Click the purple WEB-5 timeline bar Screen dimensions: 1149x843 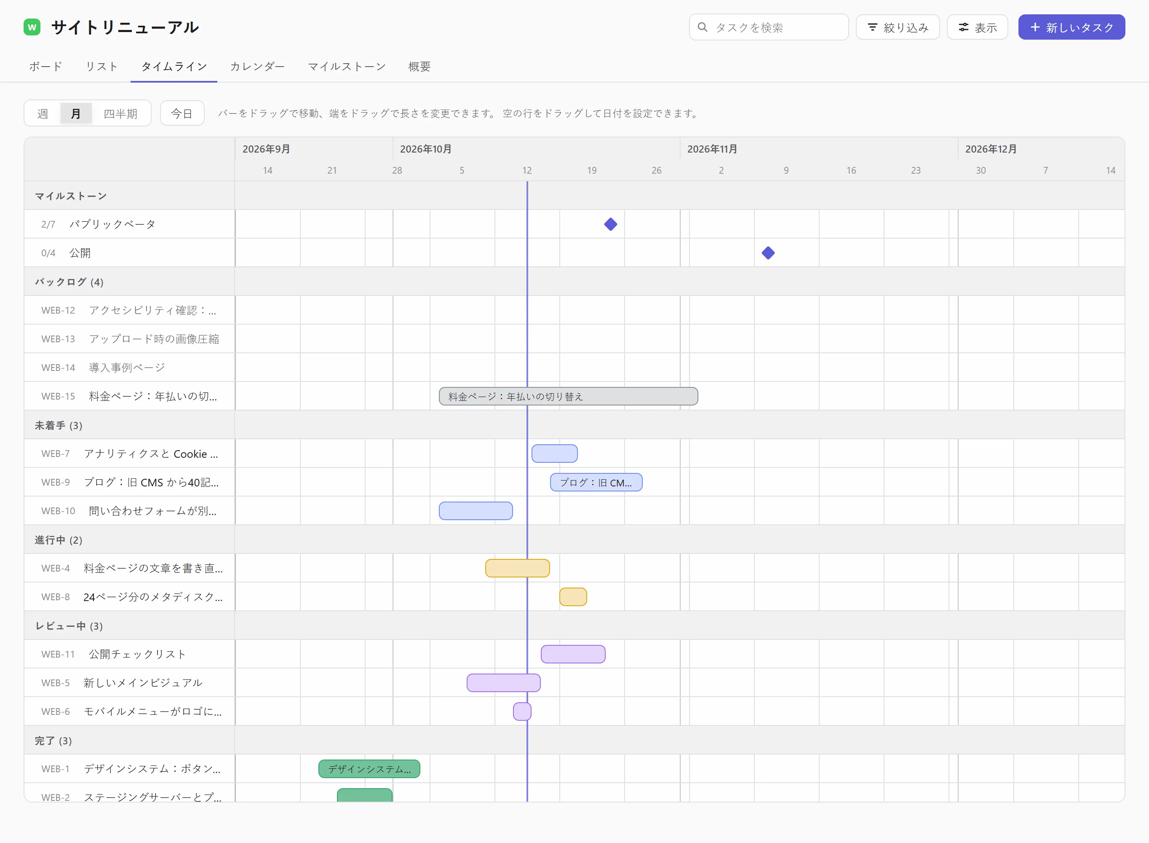(x=504, y=682)
